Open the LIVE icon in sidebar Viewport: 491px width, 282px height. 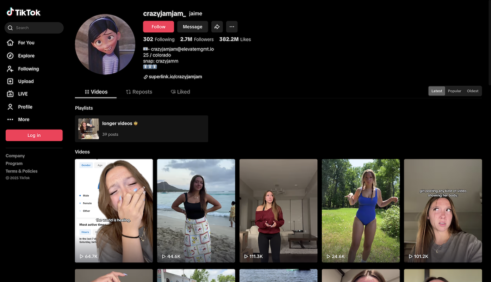tap(11, 94)
